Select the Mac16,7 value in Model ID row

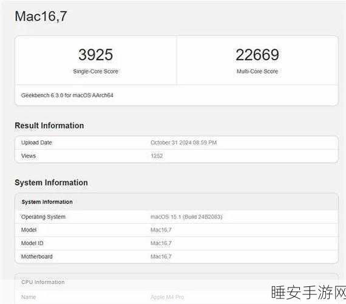(161, 243)
